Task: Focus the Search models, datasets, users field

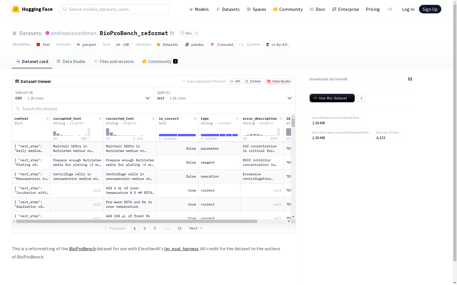Action: pos(114,9)
